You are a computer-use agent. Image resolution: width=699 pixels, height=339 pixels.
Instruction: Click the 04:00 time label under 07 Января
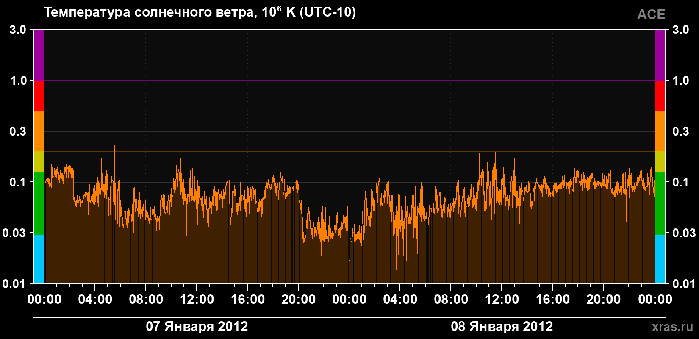point(95,299)
